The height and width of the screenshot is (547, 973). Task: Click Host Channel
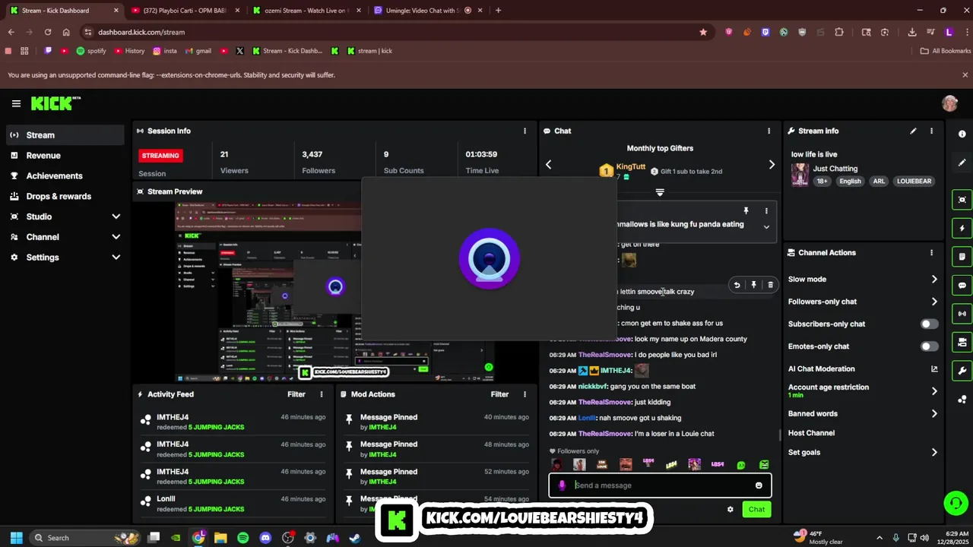coord(811,433)
